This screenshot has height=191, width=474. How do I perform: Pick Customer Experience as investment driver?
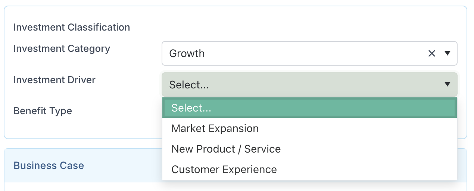coord(224,169)
